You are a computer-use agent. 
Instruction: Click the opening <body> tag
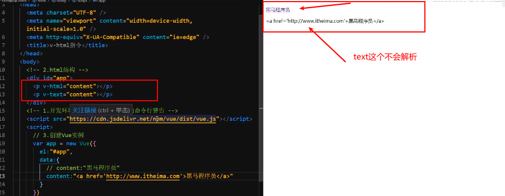(29, 62)
